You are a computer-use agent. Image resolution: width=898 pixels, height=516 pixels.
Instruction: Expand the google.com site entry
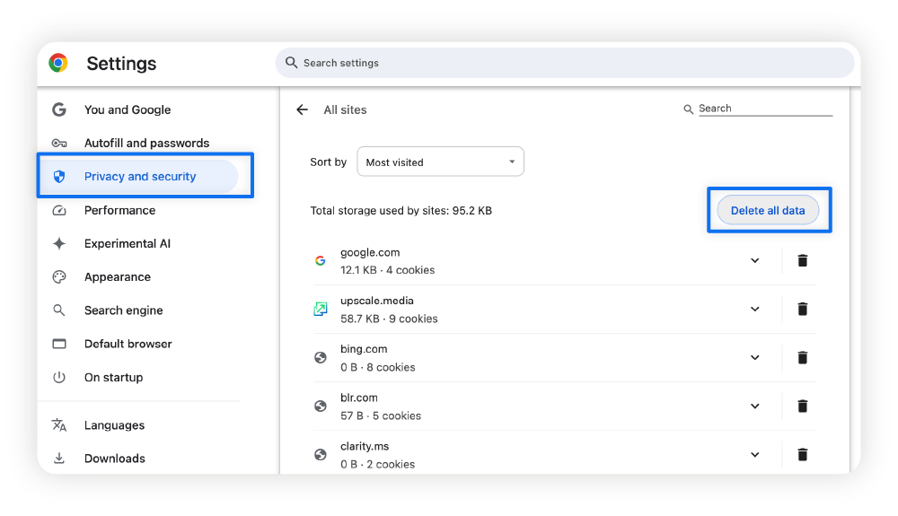(x=755, y=261)
